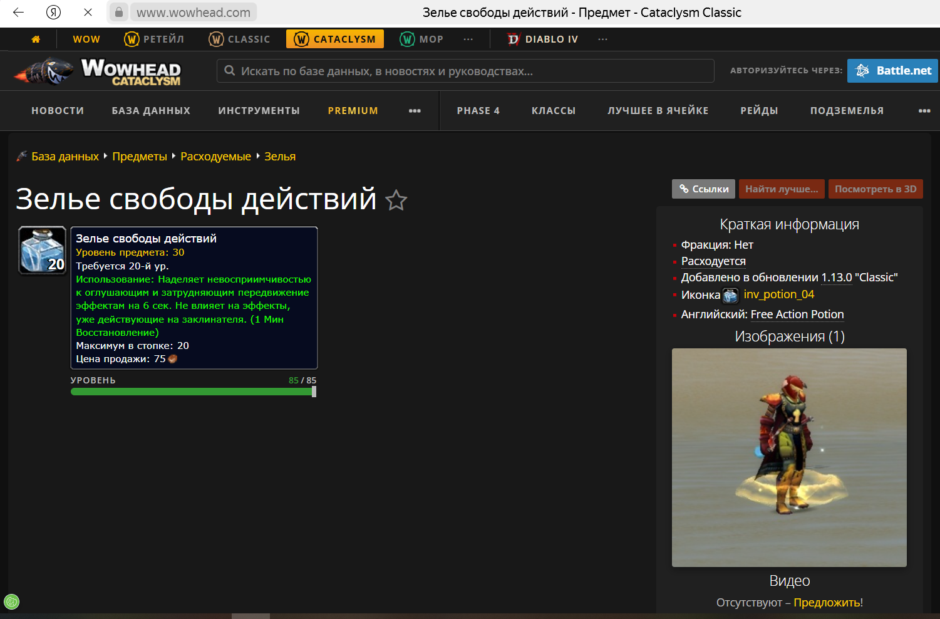The image size is (940, 619).
Task: Click in the database search field
Action: point(465,71)
